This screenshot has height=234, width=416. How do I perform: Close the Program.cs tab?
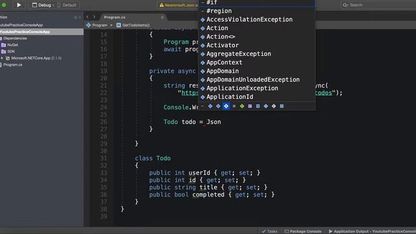[x=162, y=18]
